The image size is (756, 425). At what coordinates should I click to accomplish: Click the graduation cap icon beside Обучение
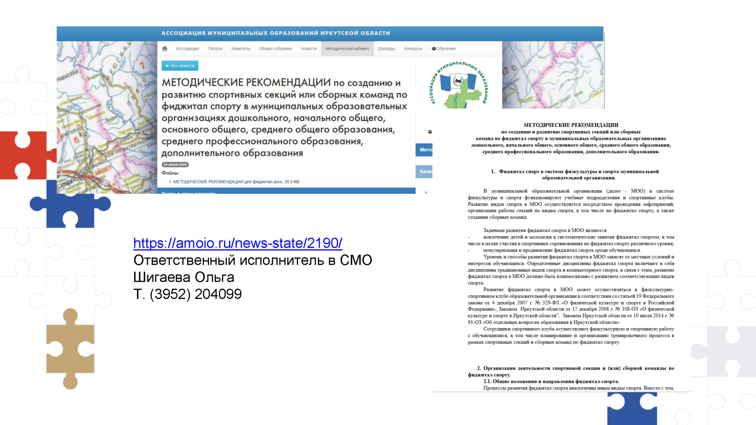(434, 49)
